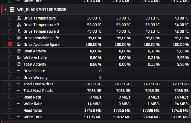Click the 9,96 % Total Activity value
The width and height of the screenshot is (191, 123).
tap(183, 64)
